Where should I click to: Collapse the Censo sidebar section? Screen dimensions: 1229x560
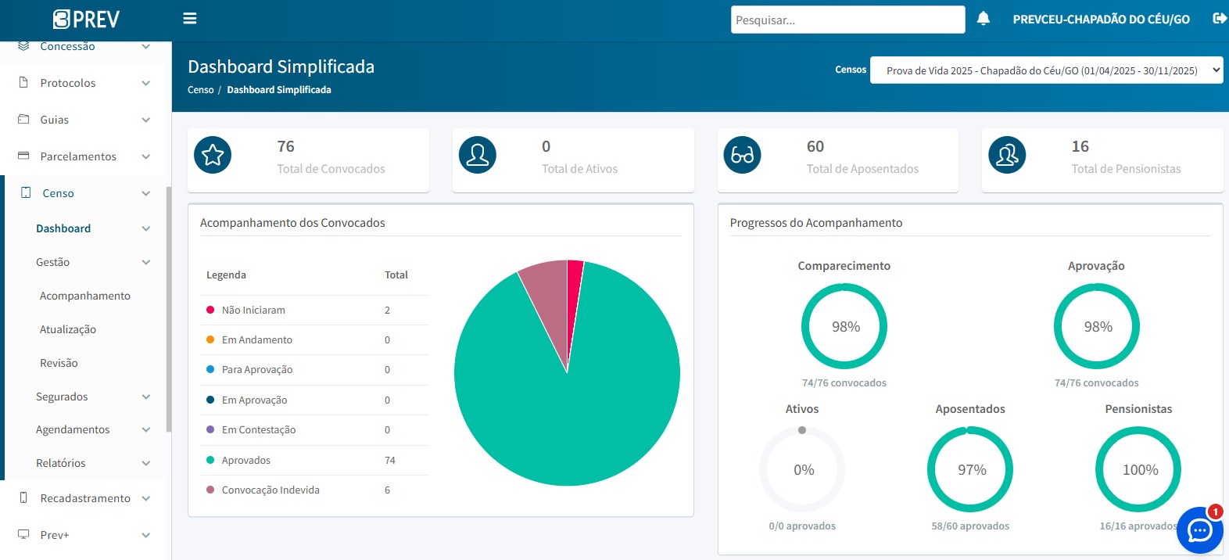click(84, 193)
